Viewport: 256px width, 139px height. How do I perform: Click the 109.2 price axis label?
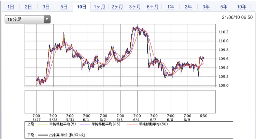(224, 77)
